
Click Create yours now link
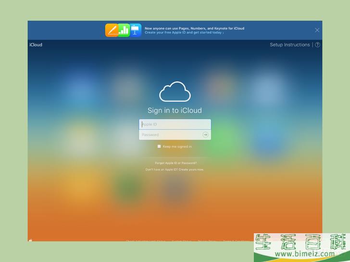191,169
